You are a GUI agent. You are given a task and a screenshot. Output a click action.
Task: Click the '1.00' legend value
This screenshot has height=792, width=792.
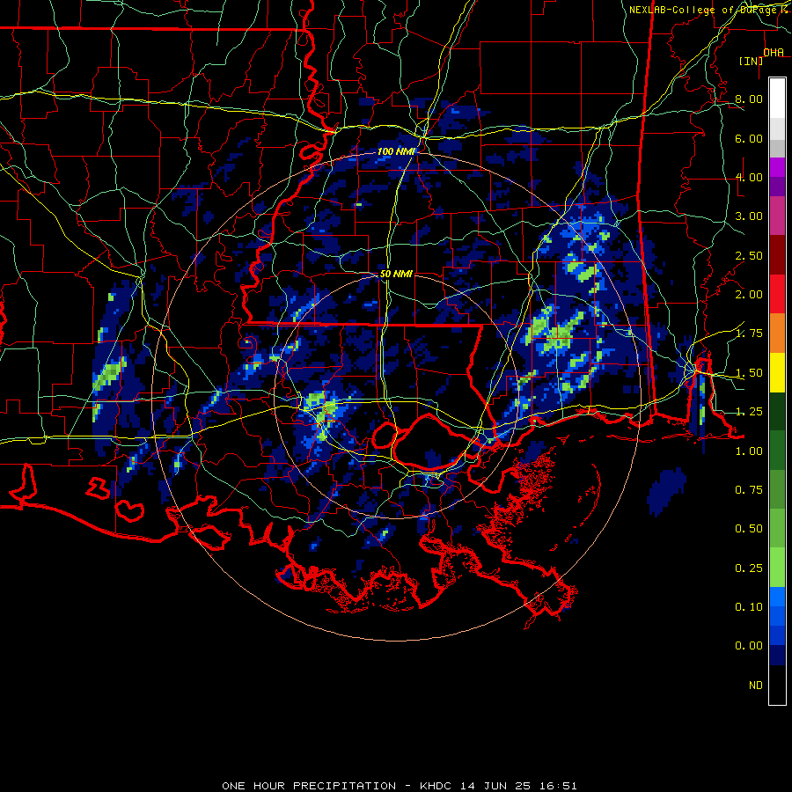[749, 451]
